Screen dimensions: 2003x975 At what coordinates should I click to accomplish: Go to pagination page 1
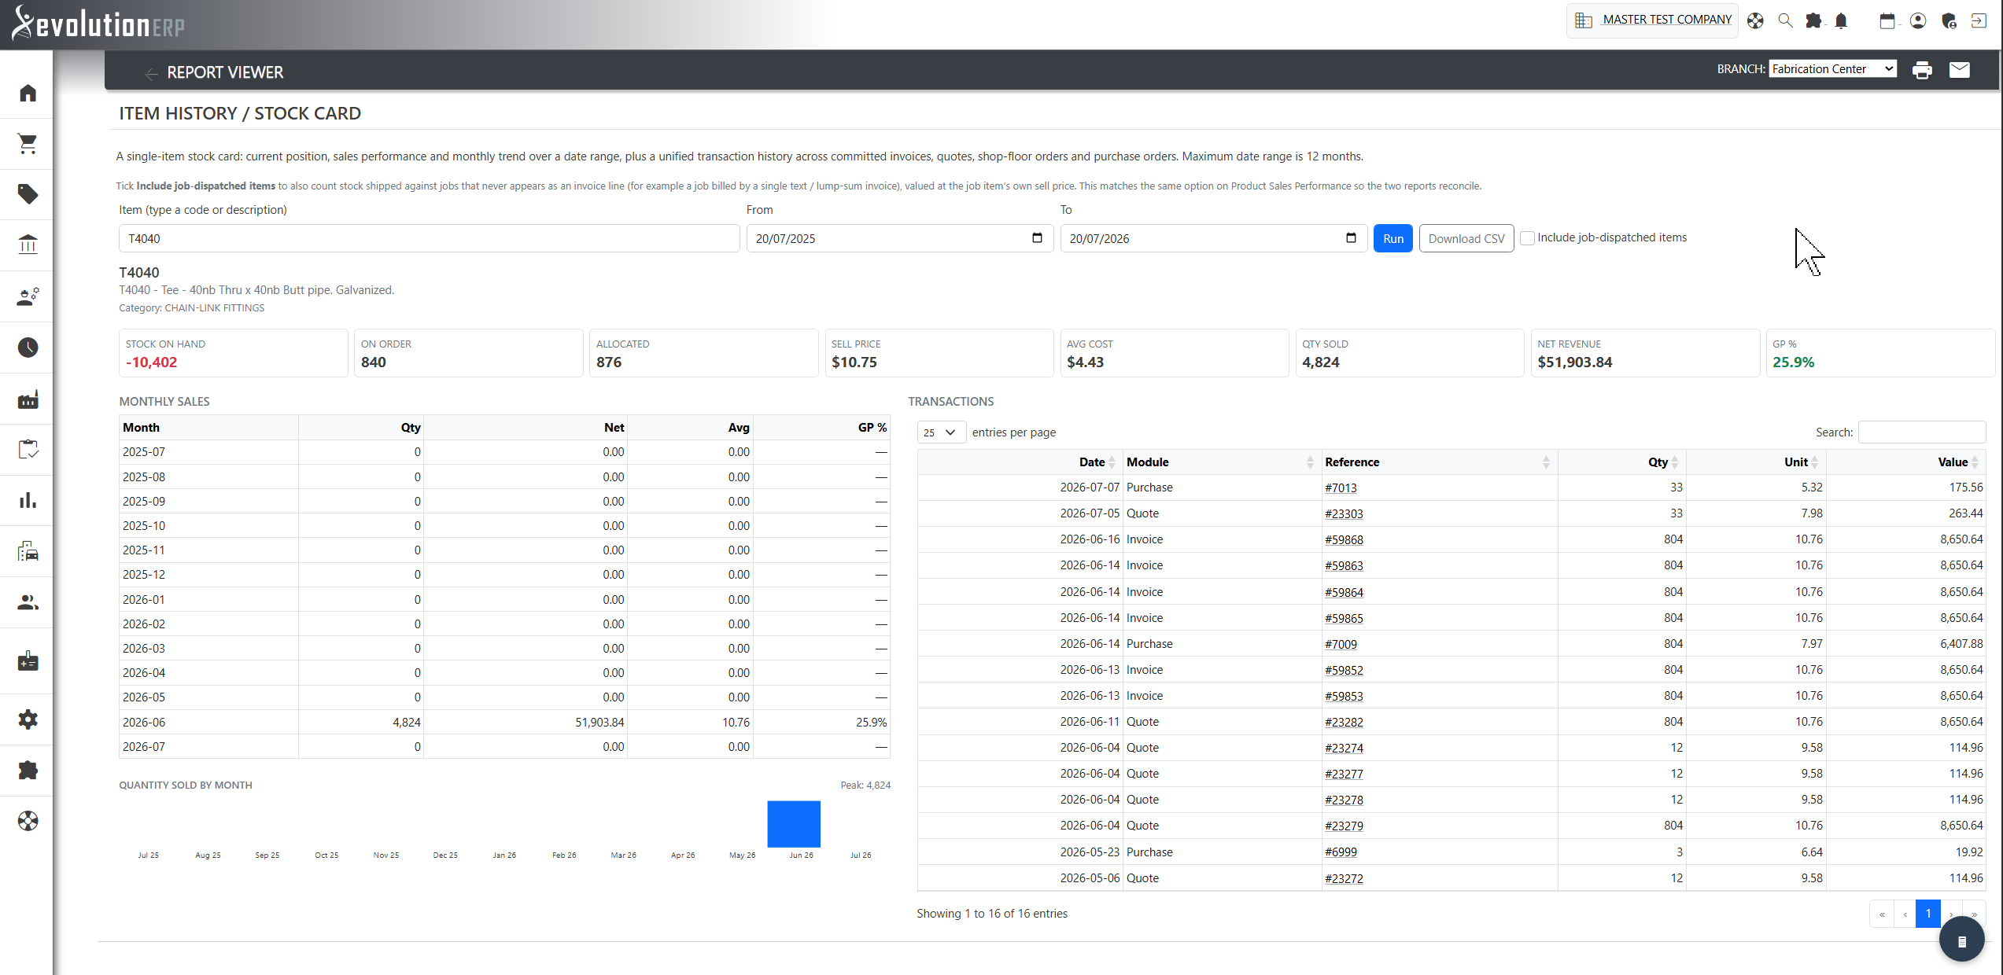click(1927, 914)
